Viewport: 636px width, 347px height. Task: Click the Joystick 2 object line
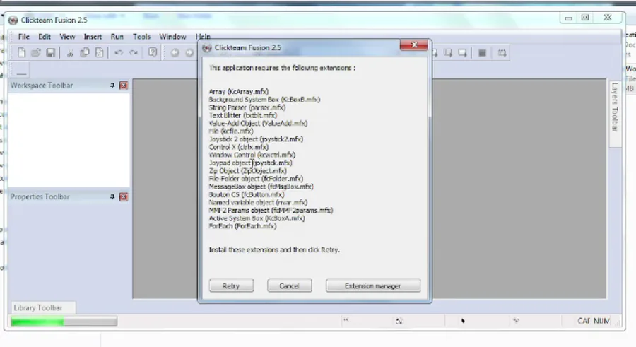256,139
